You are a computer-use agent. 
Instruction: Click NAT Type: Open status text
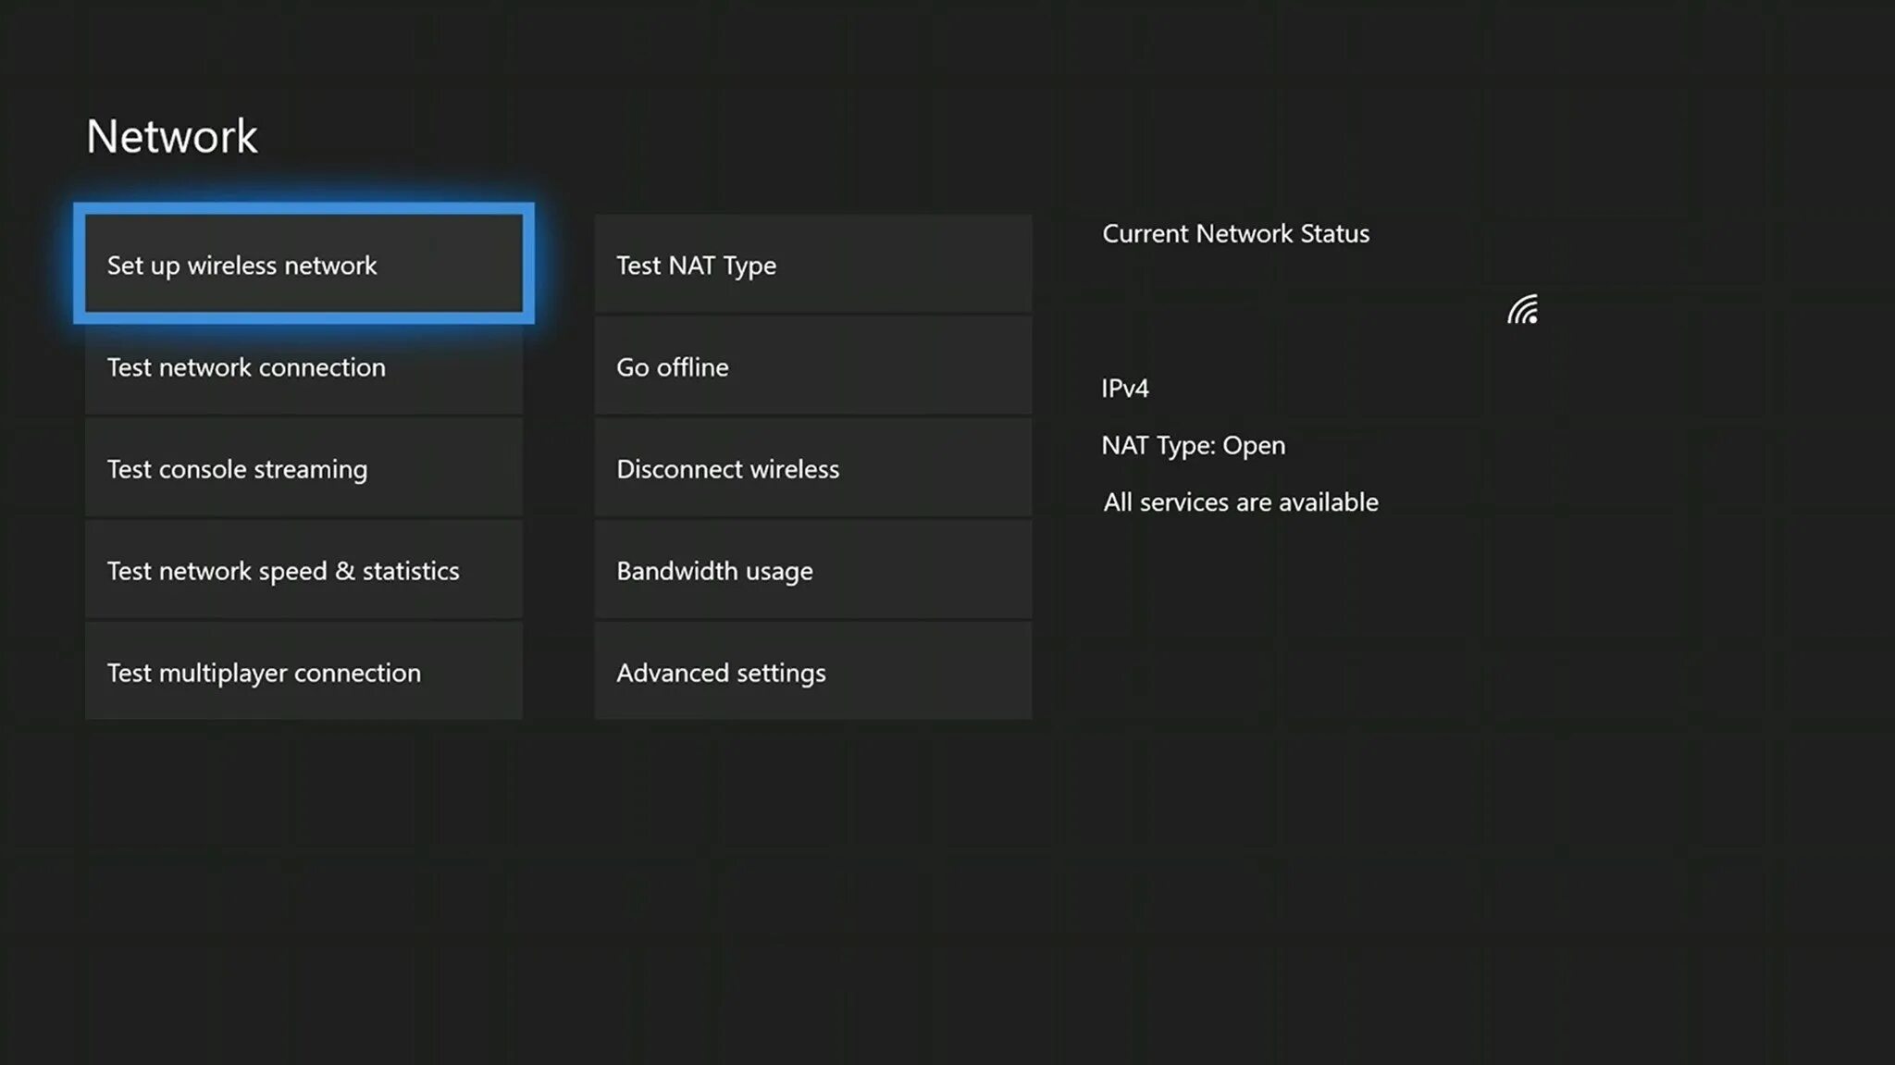(x=1193, y=445)
